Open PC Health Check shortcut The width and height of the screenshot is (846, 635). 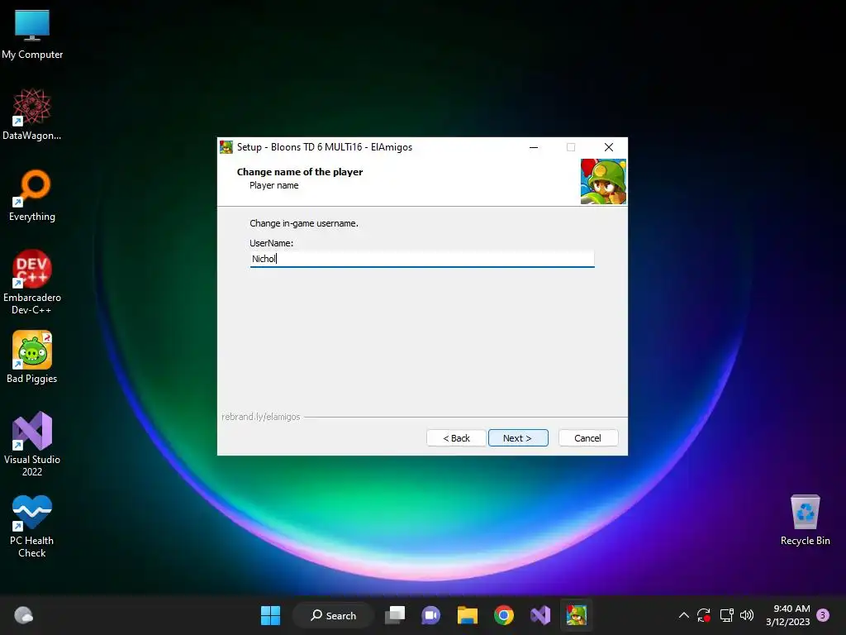[32, 526]
